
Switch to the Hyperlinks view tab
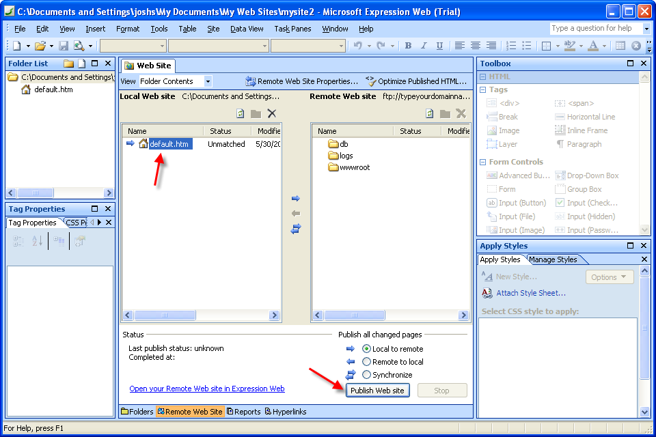click(286, 412)
